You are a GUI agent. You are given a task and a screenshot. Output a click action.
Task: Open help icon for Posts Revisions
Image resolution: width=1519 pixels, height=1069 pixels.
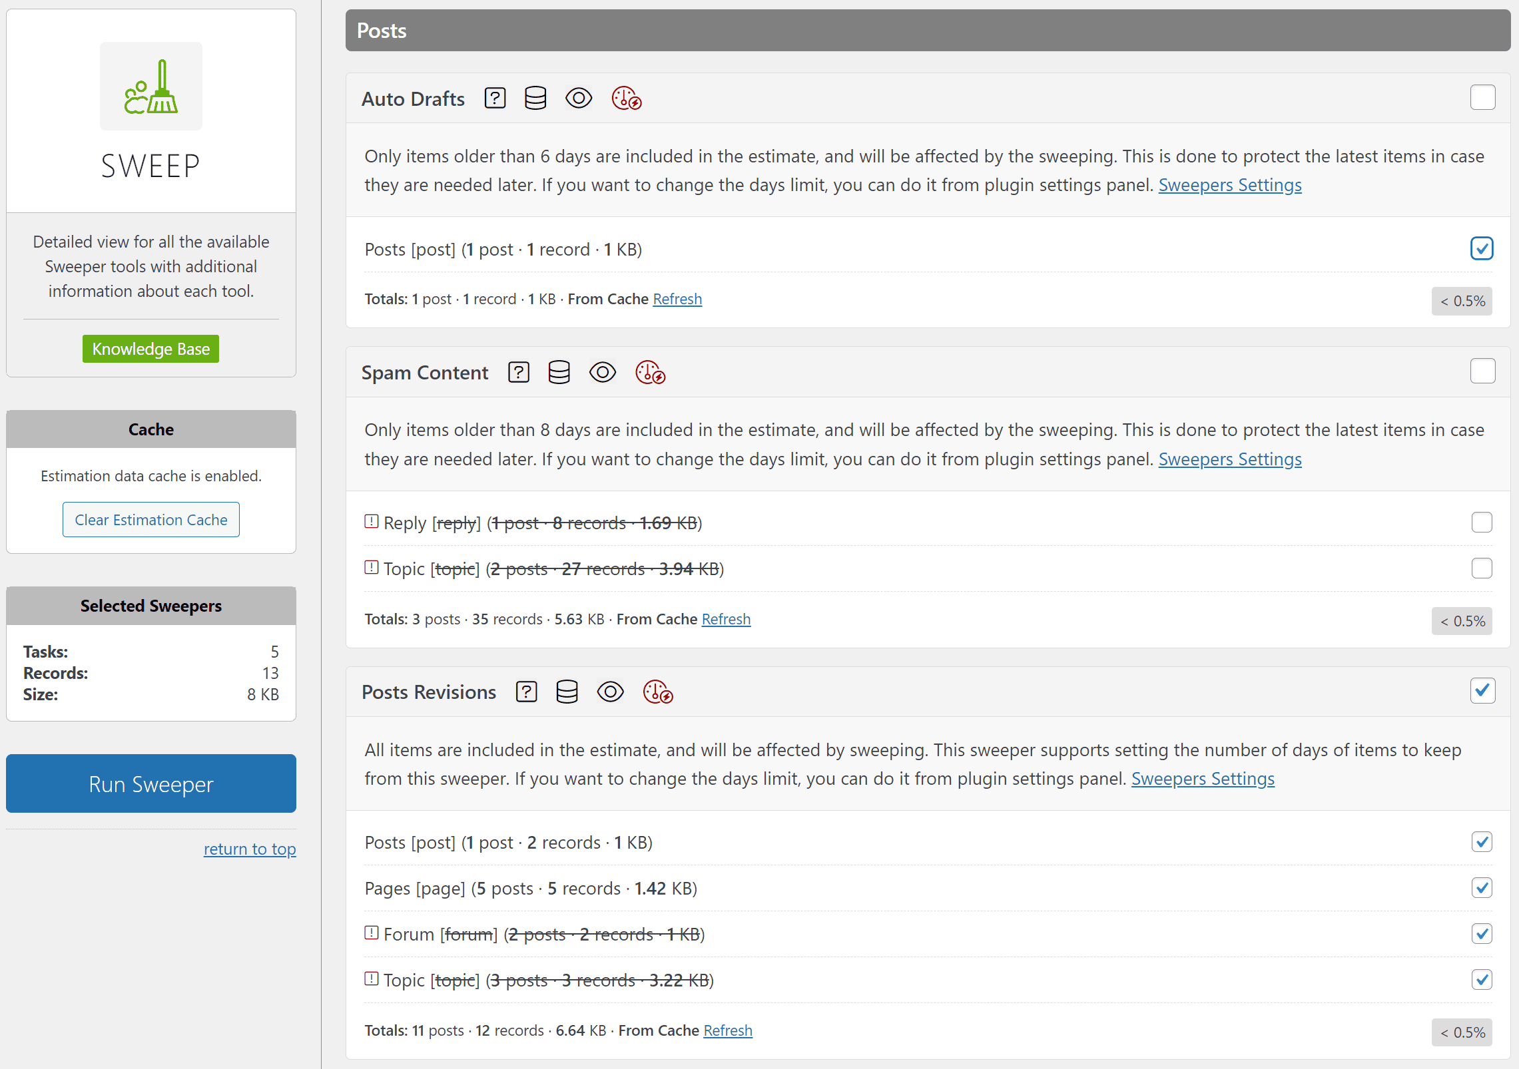pos(527,692)
